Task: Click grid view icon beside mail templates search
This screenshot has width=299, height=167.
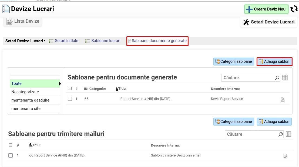Action: coord(288,134)
